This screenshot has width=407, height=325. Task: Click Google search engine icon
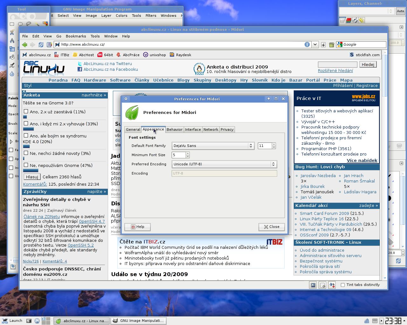(340, 44)
